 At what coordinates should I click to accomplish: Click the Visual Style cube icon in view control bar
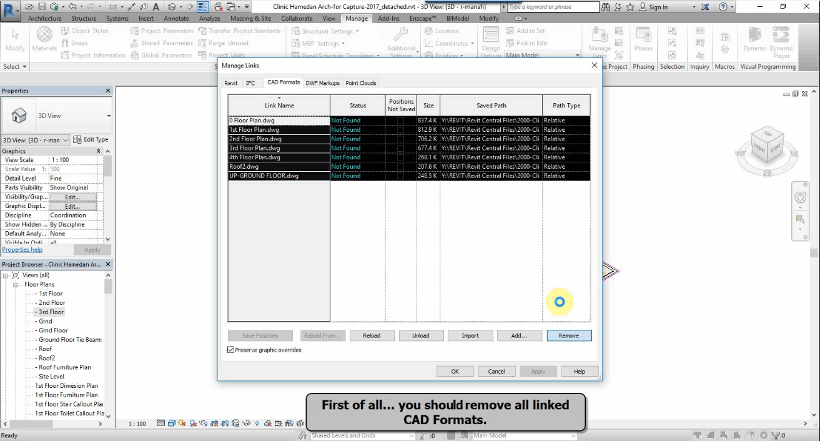pyautogui.click(x=170, y=424)
